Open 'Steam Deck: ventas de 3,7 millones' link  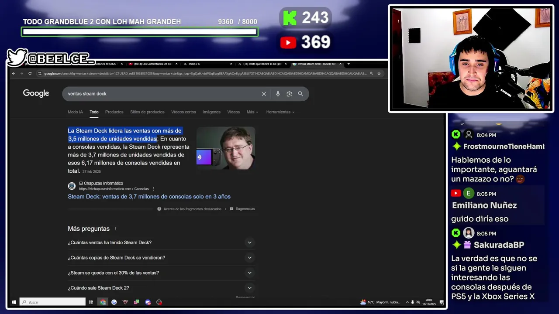click(149, 197)
